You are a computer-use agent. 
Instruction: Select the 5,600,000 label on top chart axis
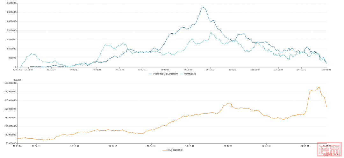pyautogui.click(x=11, y=3)
